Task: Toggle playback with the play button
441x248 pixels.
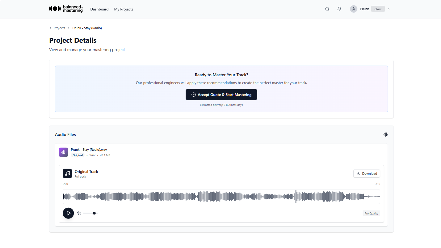Action: point(68,213)
